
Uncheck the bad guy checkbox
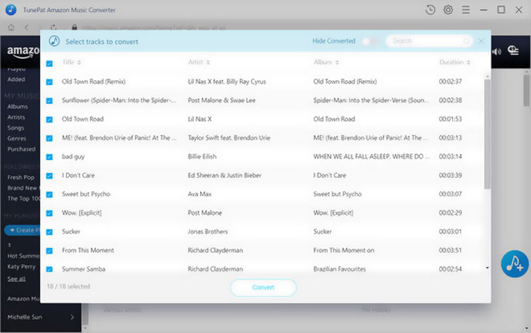click(x=49, y=157)
